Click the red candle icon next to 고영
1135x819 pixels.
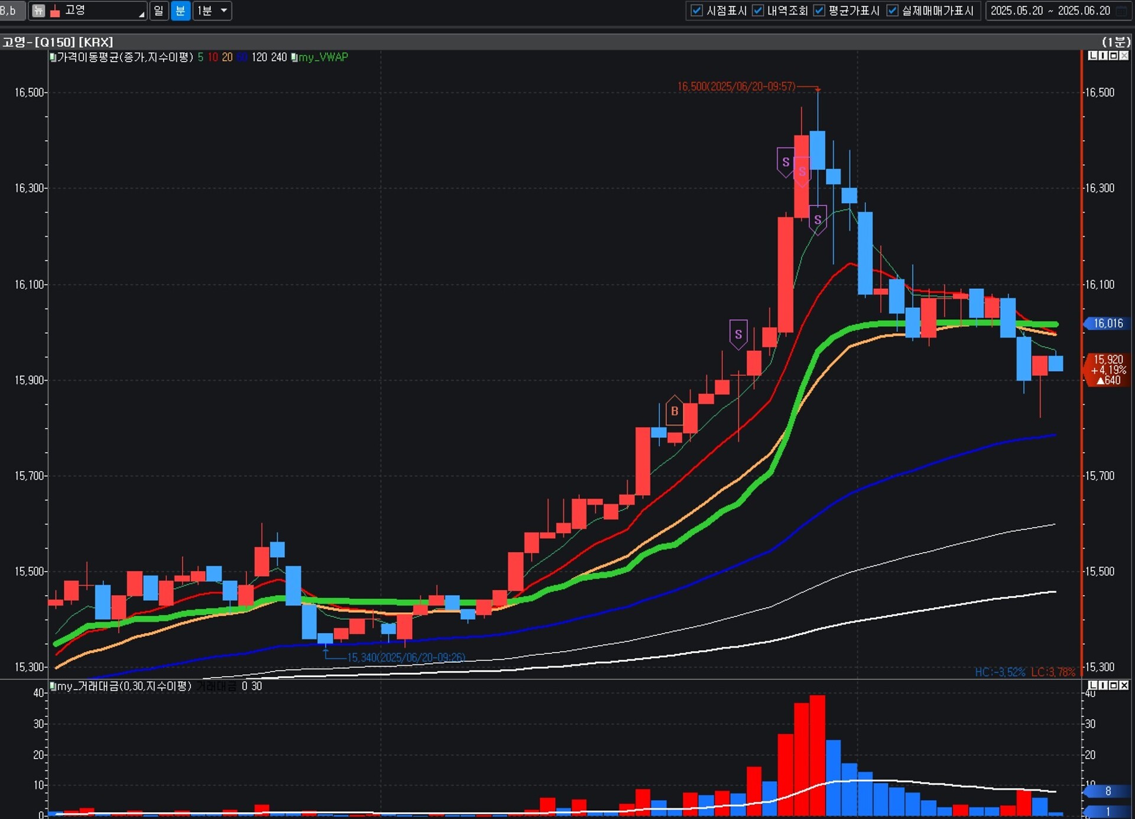(x=55, y=11)
